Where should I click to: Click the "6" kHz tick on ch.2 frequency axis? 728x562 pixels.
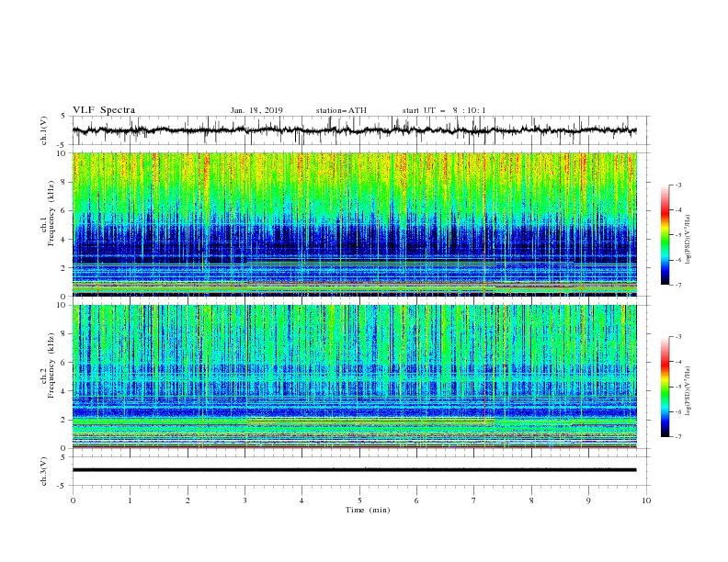click(64, 363)
